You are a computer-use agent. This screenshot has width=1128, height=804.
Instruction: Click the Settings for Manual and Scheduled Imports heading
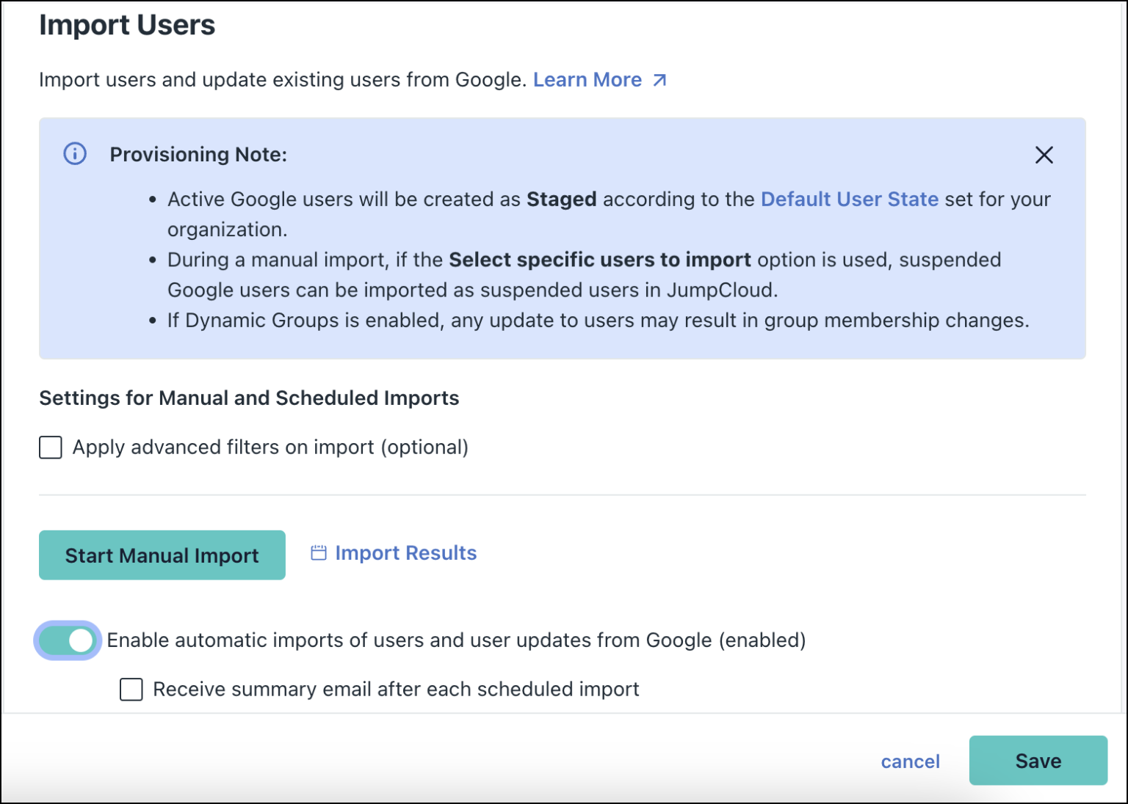[249, 398]
